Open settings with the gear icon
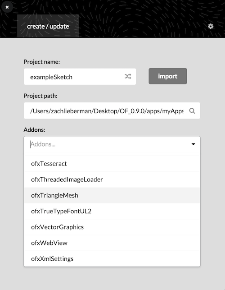Screen dimensions: 225x290 pos(211,27)
